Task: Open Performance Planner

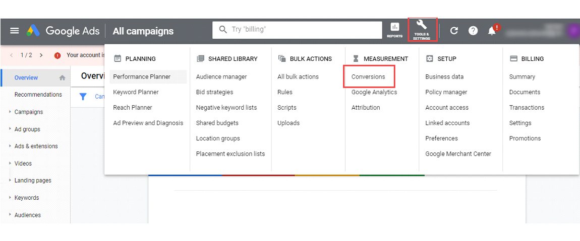Action: coord(142,77)
